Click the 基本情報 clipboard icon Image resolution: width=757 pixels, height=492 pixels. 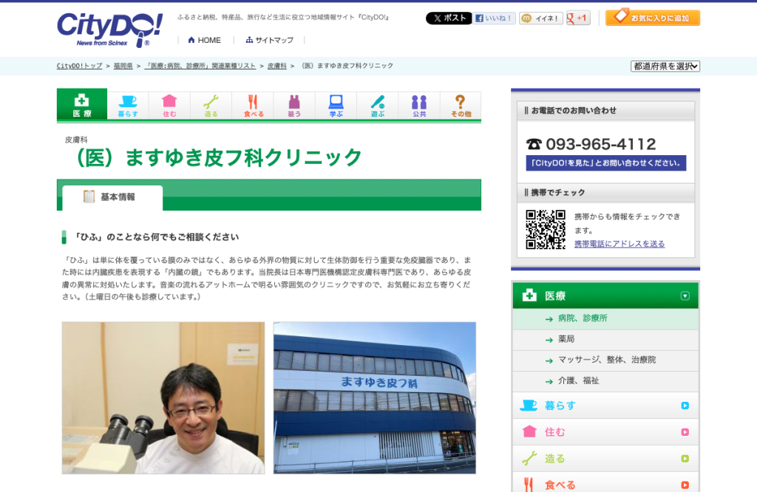click(89, 197)
